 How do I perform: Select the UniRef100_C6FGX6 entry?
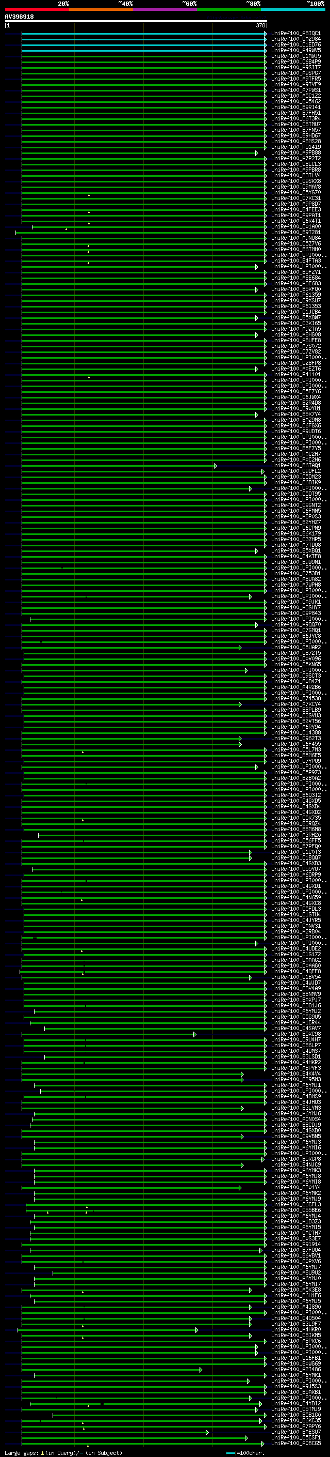click(295, 426)
